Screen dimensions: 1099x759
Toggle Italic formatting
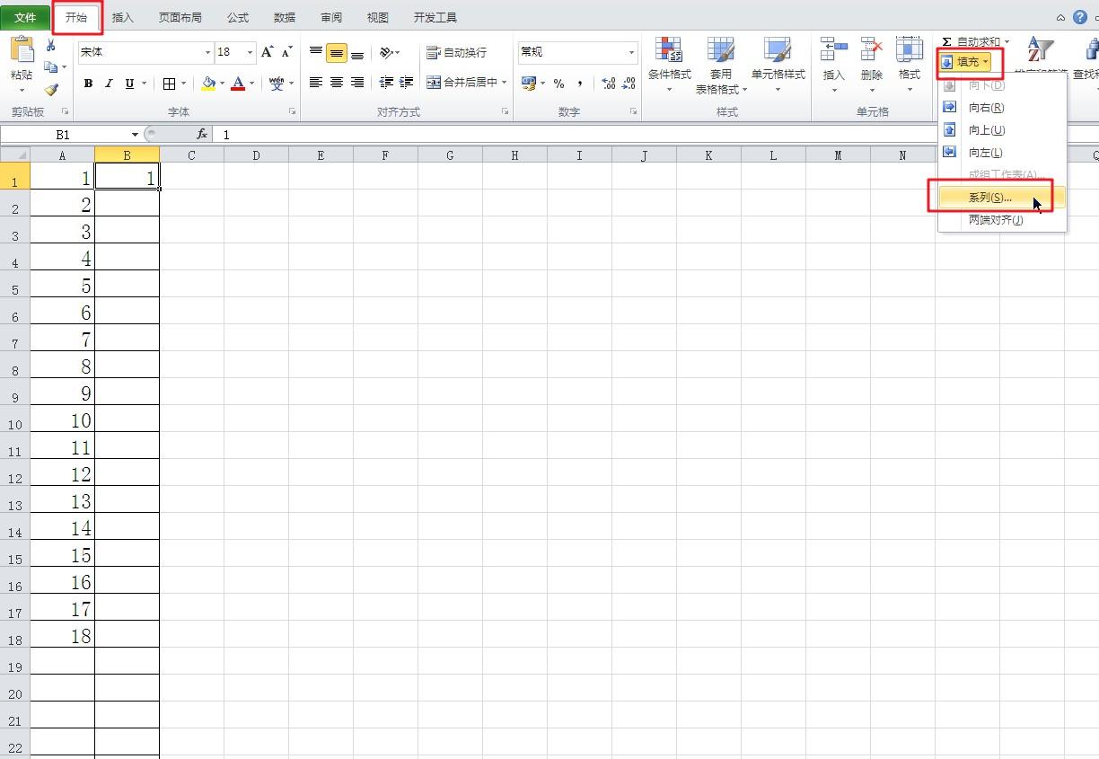coord(109,84)
